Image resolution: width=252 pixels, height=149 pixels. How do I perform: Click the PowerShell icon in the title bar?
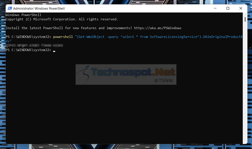[10, 8]
